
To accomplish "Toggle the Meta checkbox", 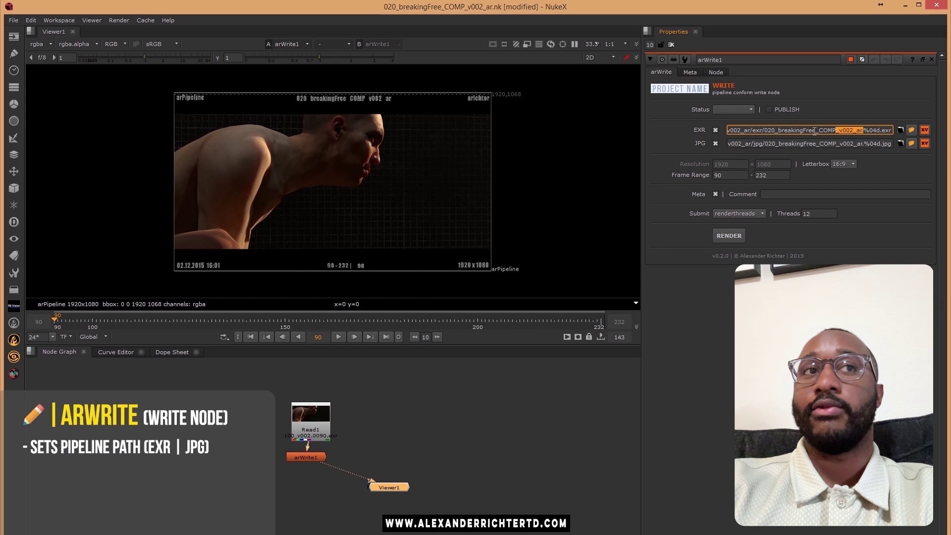I will point(715,194).
